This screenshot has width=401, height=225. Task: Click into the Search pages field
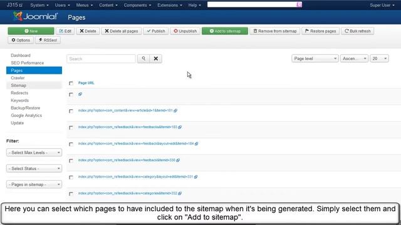102,59
